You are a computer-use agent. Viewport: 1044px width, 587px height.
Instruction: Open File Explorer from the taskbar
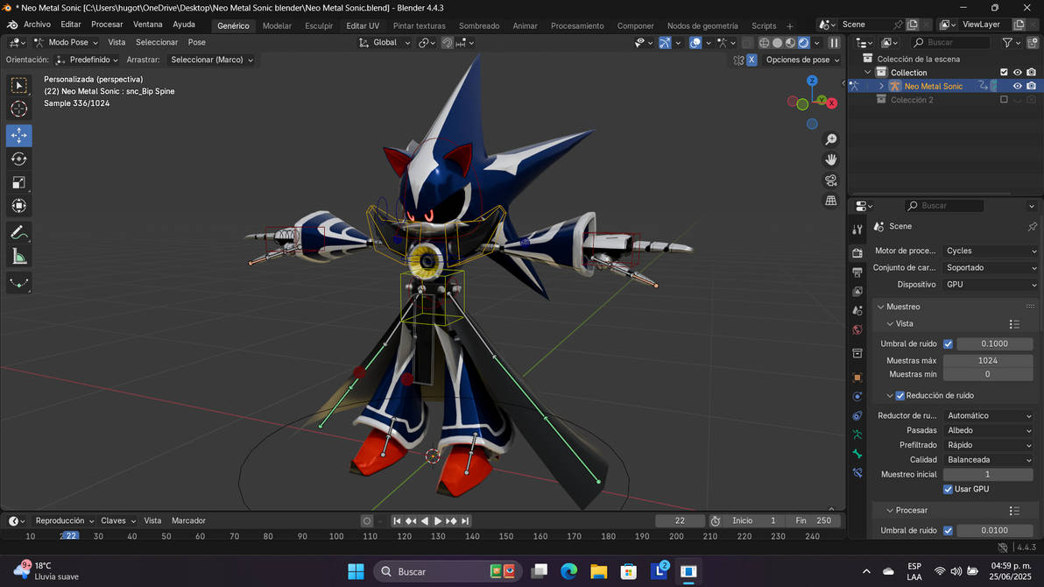point(598,571)
